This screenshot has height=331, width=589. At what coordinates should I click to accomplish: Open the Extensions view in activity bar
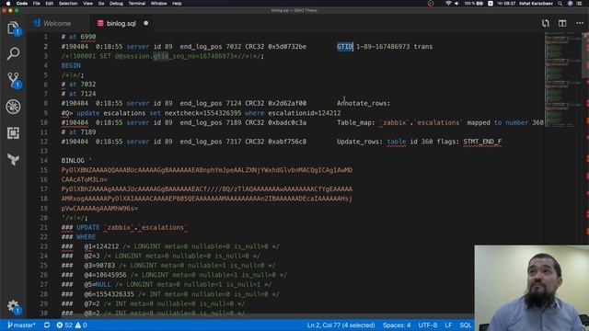click(13, 132)
